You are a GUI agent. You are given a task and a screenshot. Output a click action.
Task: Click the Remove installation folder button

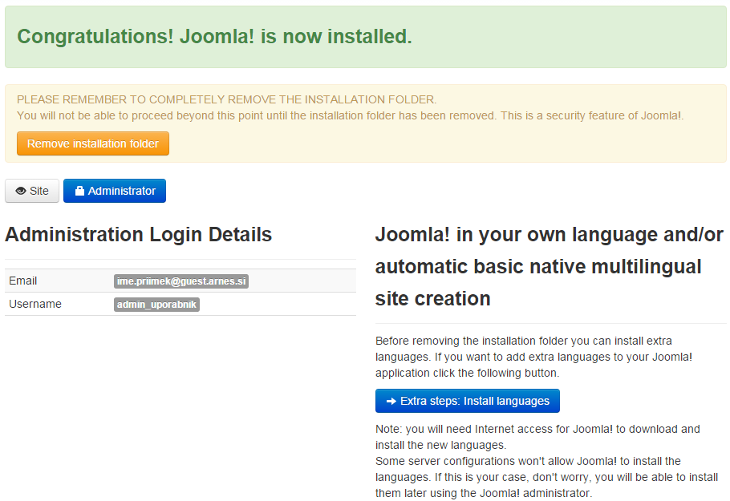click(x=93, y=143)
